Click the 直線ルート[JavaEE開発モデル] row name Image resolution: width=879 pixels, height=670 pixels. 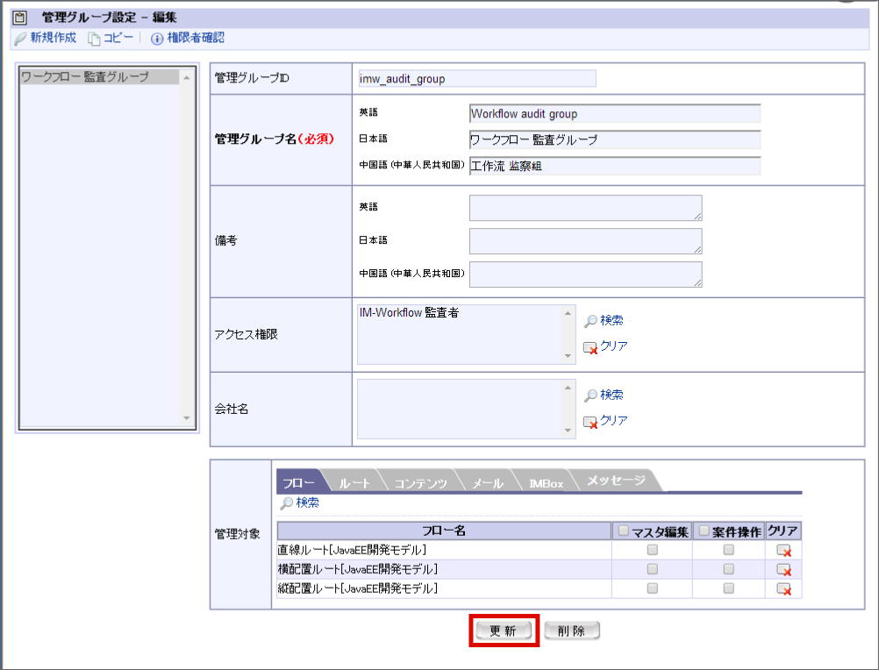point(352,550)
